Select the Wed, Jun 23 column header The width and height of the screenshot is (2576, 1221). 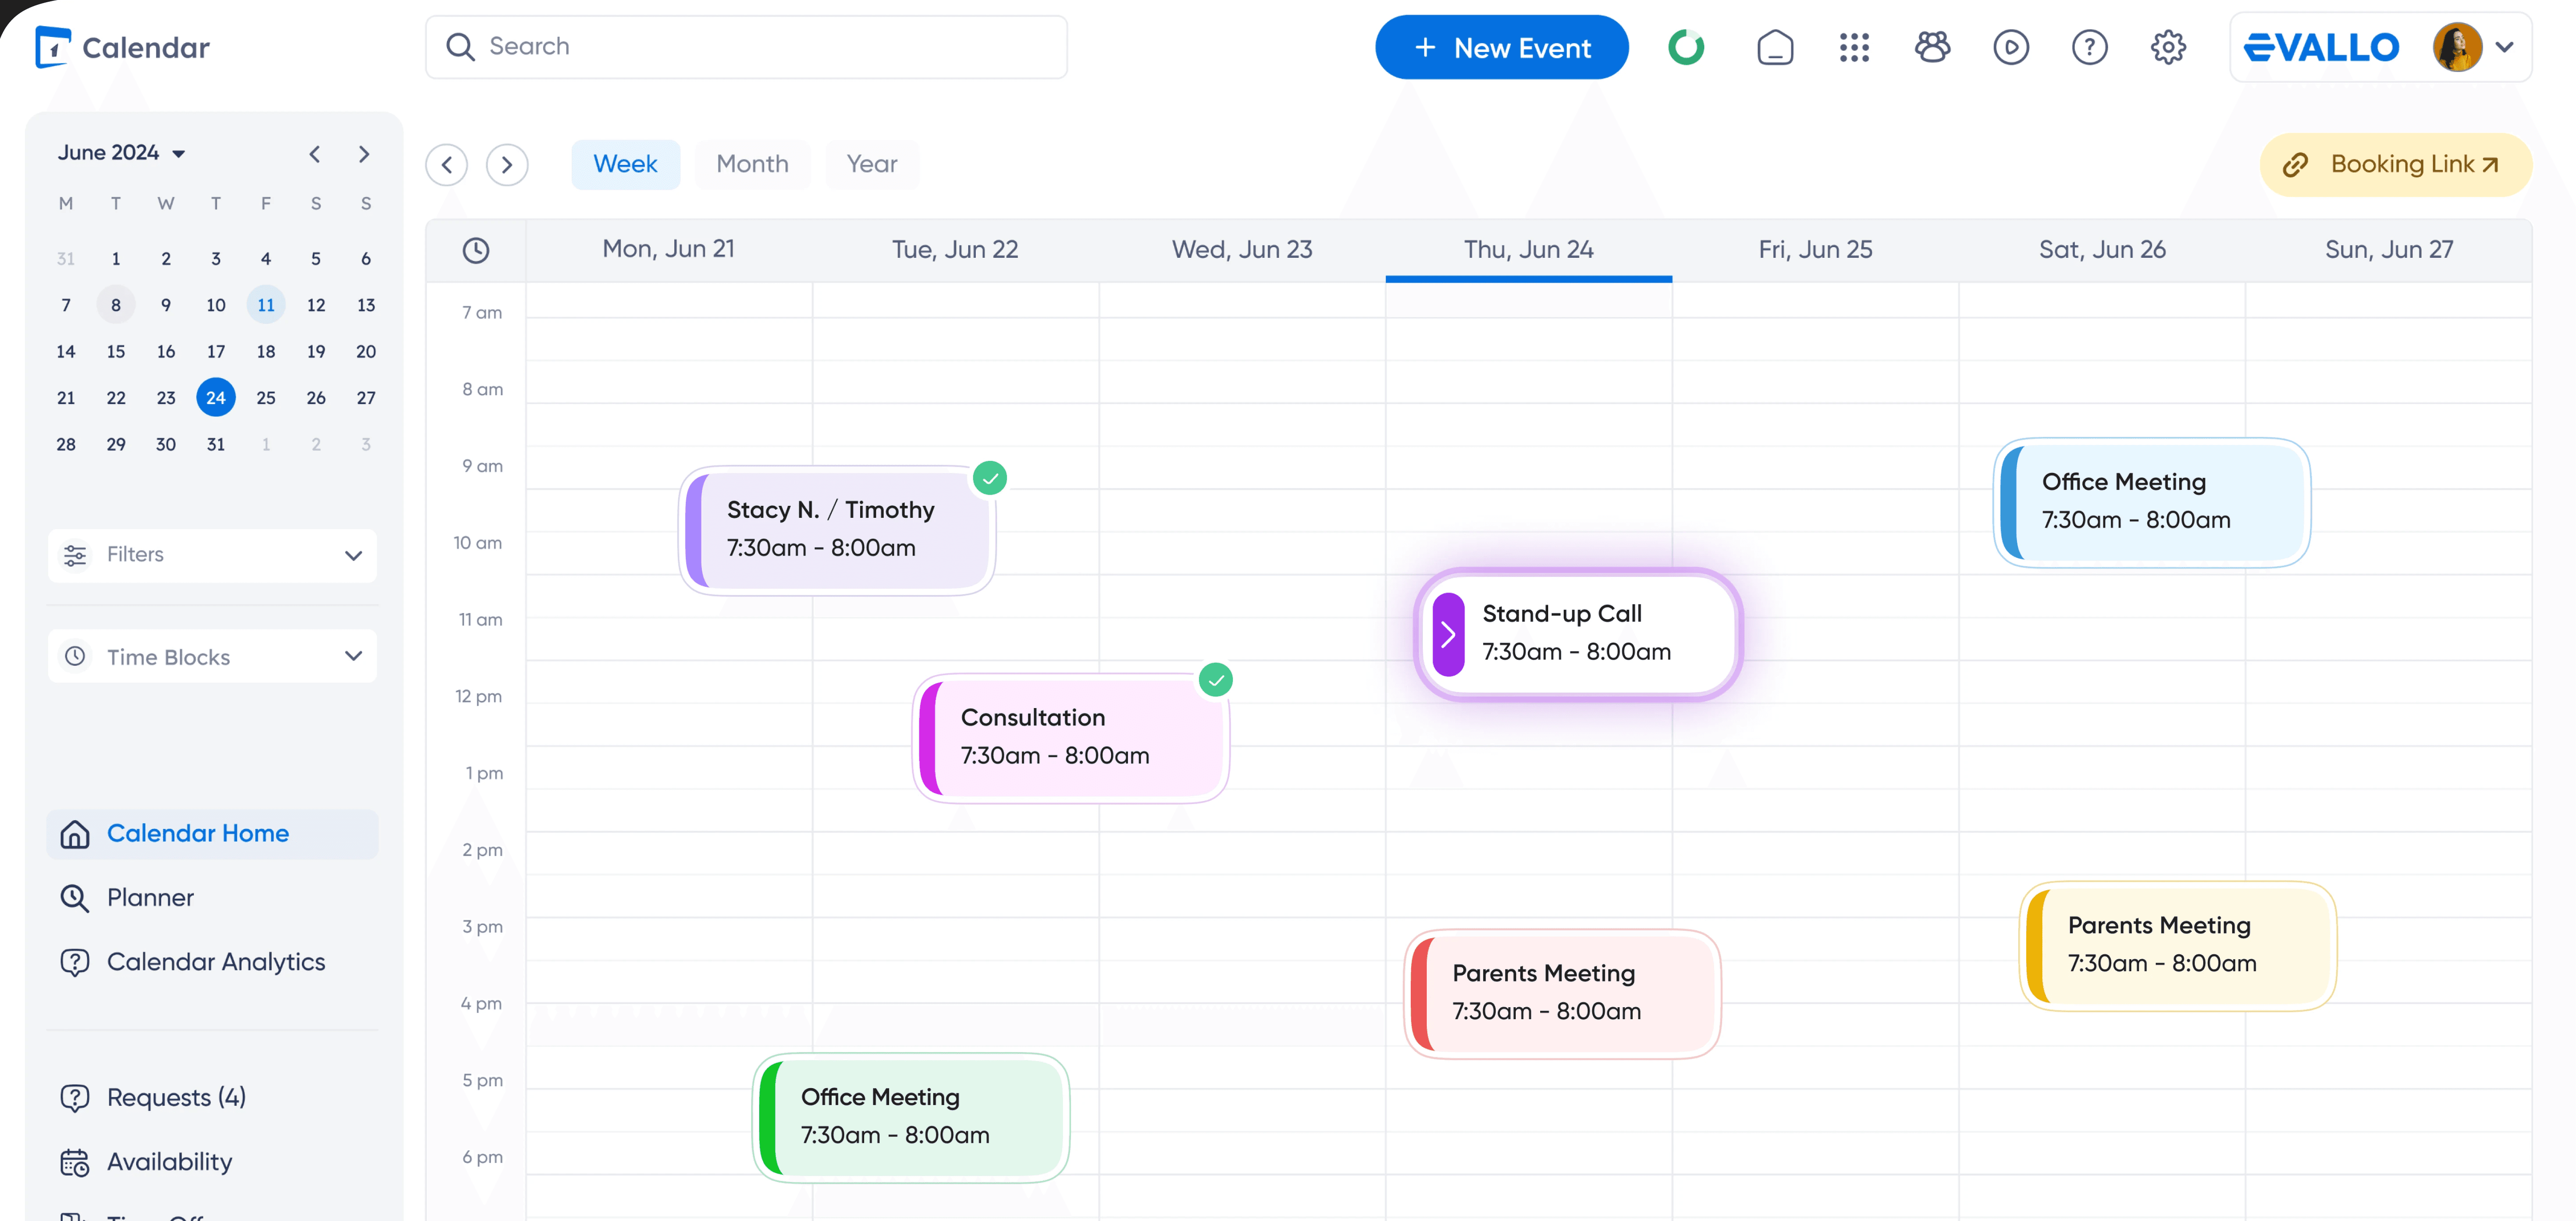tap(1242, 251)
